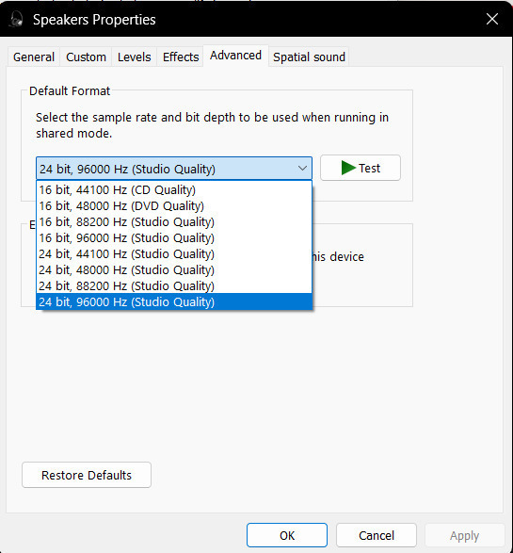Click the green play triangle on Test
The image size is (513, 553).
pyautogui.click(x=348, y=168)
